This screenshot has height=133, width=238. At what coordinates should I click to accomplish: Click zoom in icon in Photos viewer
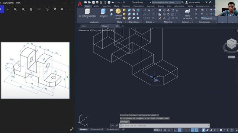pyautogui.click(x=15, y=9)
